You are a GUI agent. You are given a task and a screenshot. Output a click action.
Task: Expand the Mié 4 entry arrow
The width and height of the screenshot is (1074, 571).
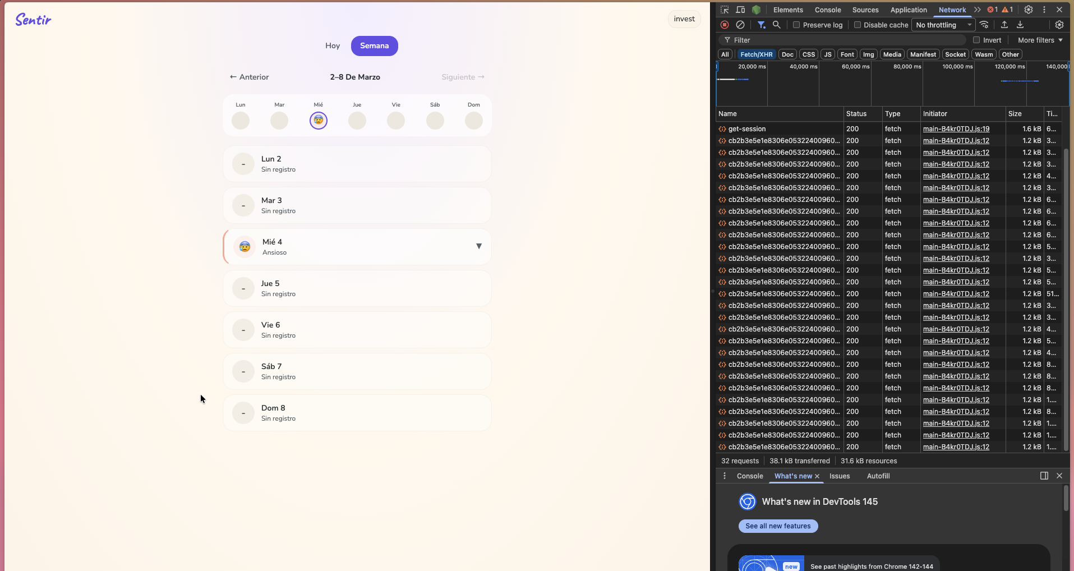coord(479,246)
